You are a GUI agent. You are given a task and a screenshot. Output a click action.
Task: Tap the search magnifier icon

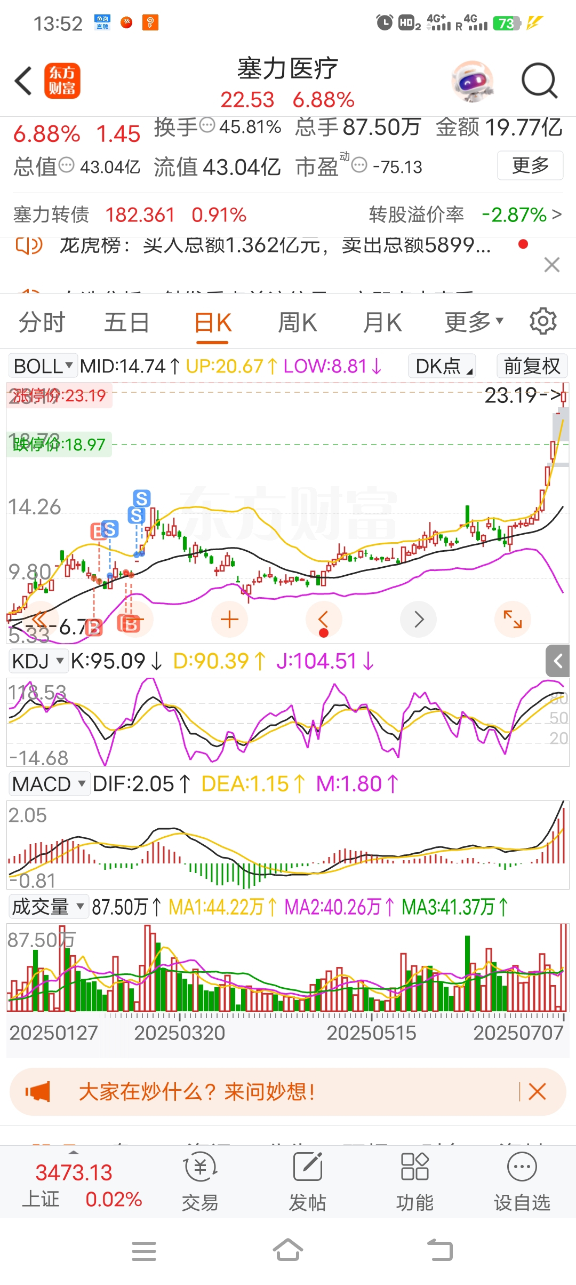[x=539, y=81]
